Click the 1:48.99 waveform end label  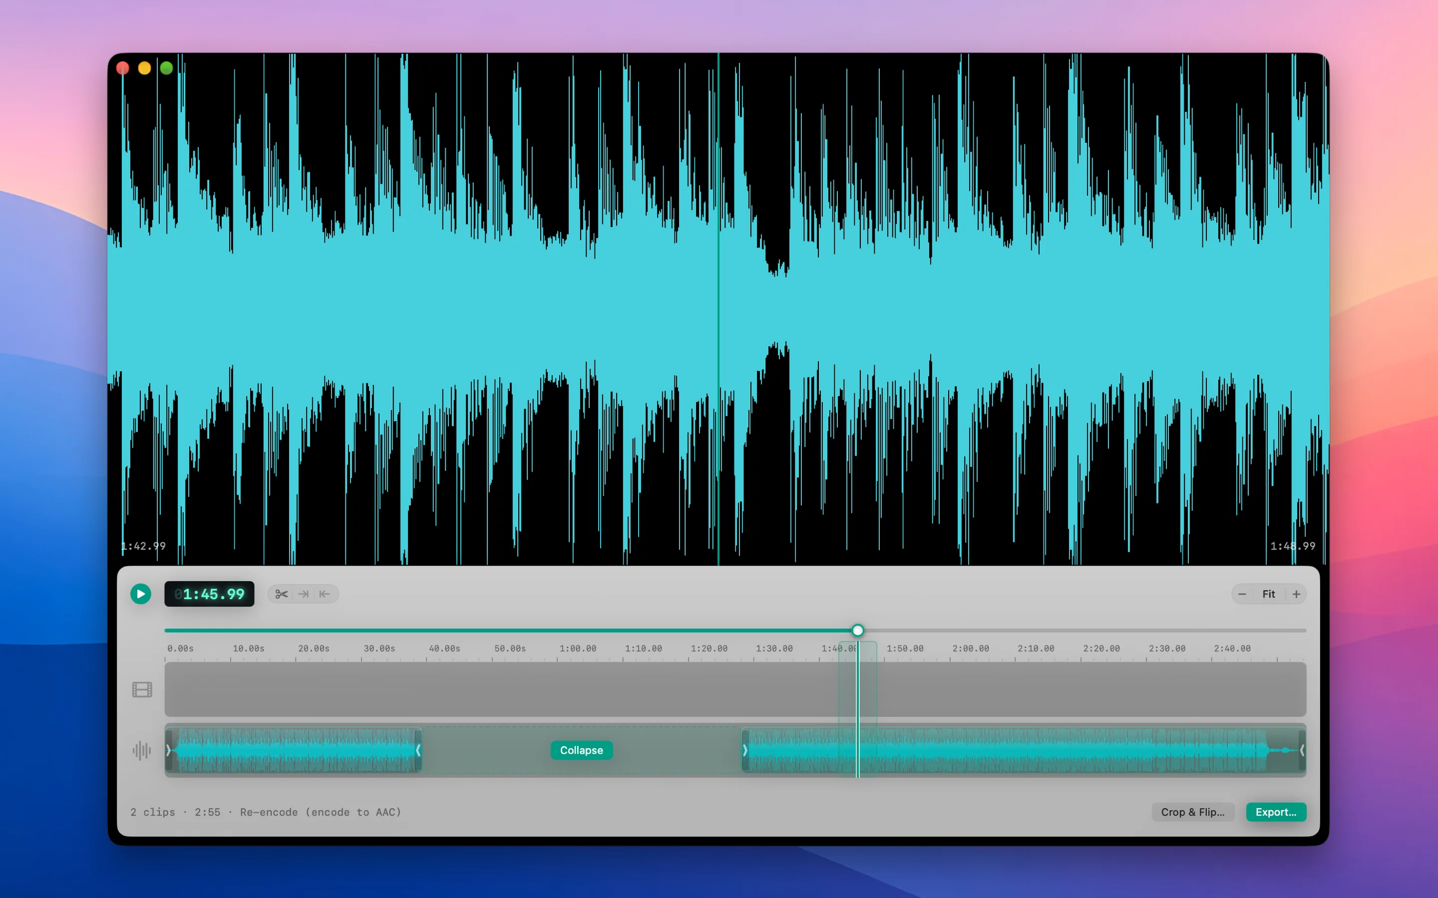1292,546
